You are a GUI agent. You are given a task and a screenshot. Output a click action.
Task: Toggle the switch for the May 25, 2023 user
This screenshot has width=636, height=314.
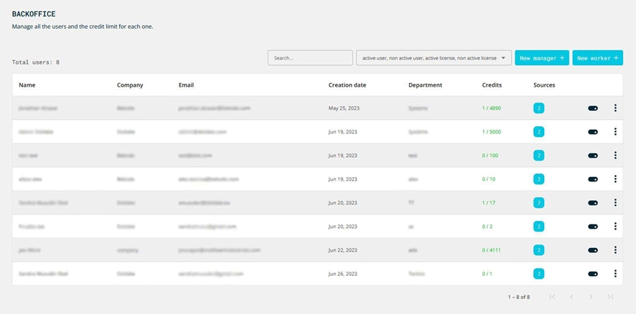(593, 108)
